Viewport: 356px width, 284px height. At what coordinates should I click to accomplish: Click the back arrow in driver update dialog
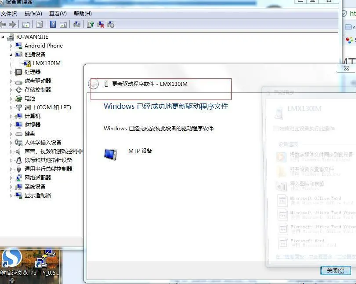(93, 84)
